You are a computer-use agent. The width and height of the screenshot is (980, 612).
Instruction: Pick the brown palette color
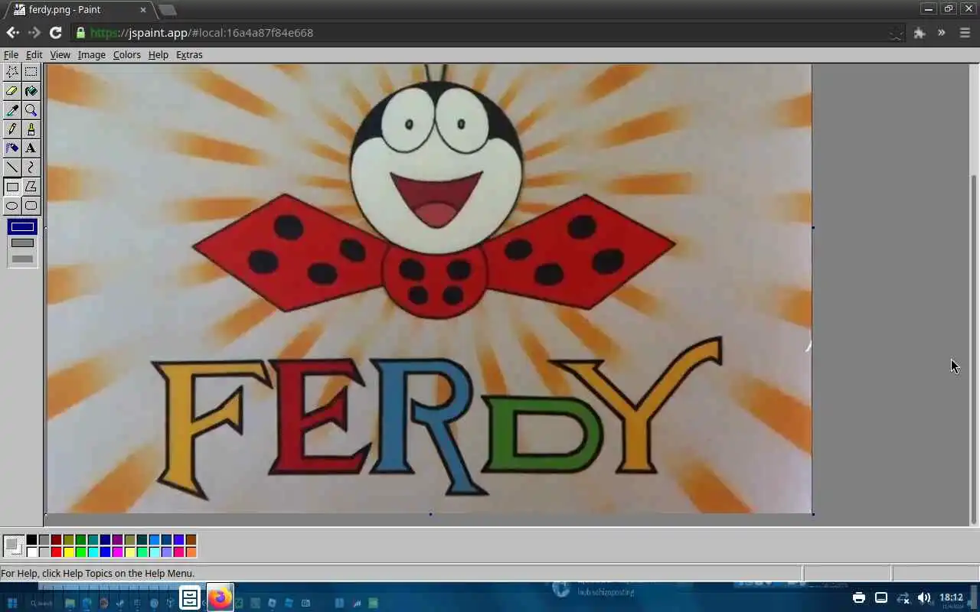pyautogui.click(x=191, y=540)
